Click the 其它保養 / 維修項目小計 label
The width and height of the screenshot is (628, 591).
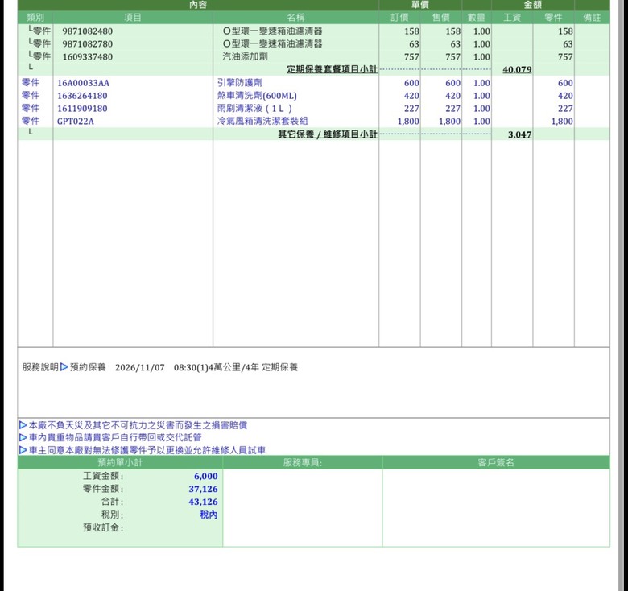pyautogui.click(x=328, y=134)
